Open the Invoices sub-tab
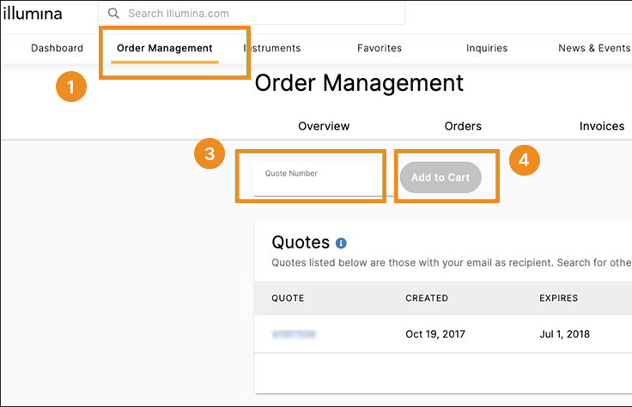This screenshot has height=407, width=632. tap(601, 126)
